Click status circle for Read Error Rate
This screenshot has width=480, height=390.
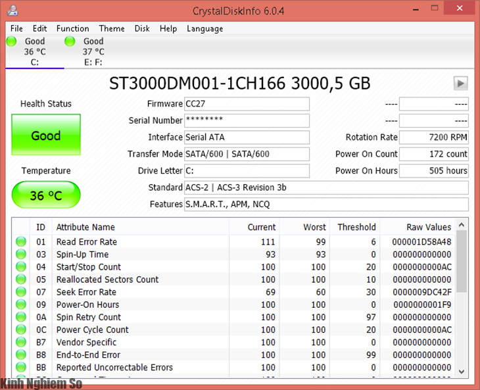pyautogui.click(x=21, y=241)
